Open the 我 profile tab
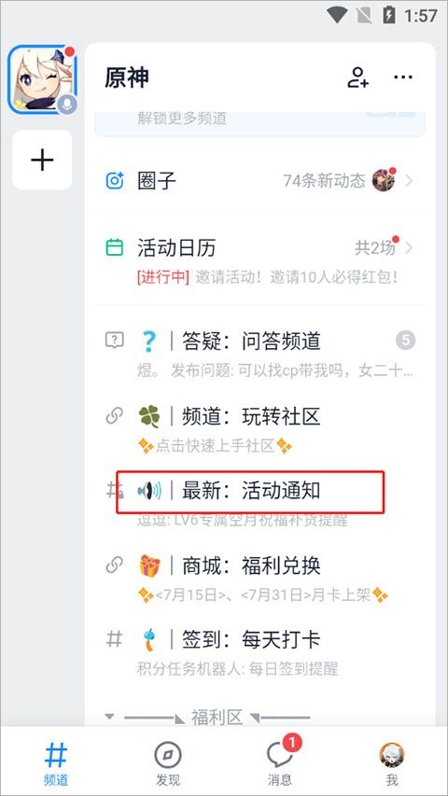The height and width of the screenshot is (796, 448). (x=392, y=763)
